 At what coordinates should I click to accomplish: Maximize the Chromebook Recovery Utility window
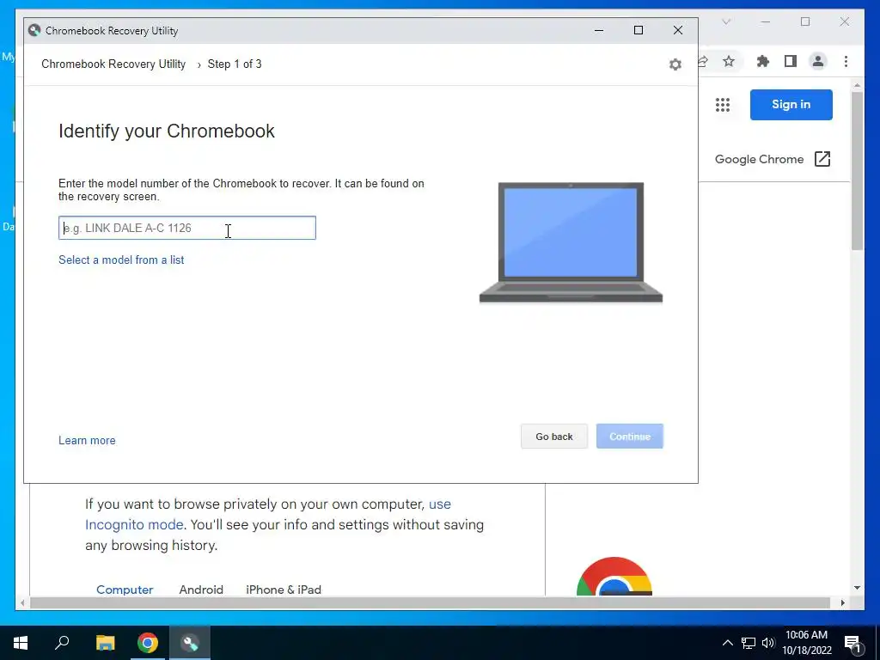pos(639,30)
